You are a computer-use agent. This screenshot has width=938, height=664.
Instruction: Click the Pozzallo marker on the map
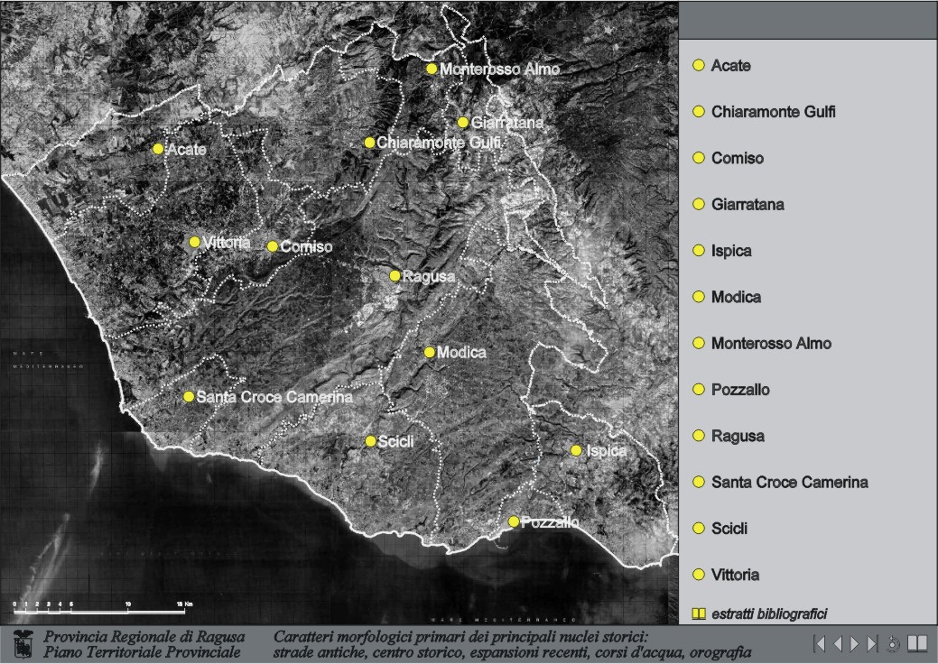pyautogui.click(x=514, y=521)
